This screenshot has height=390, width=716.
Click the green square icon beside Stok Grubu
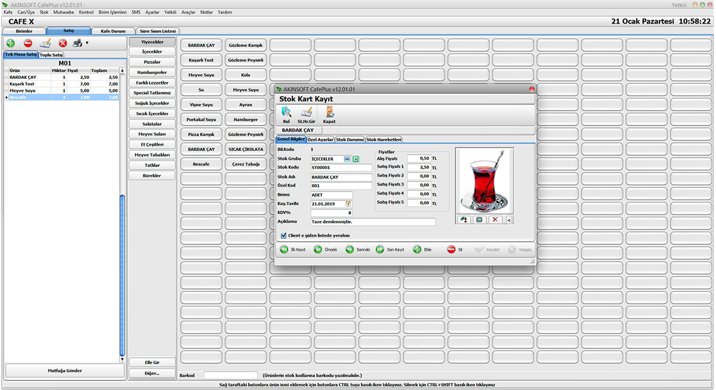click(356, 159)
